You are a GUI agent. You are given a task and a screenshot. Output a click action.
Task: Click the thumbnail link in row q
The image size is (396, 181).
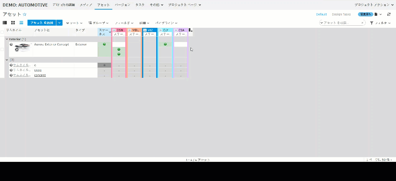pyautogui.click(x=22, y=65)
